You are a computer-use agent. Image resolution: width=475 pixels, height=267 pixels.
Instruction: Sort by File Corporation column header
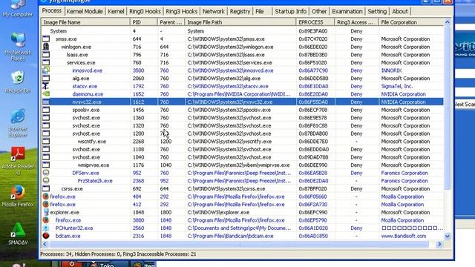pos(411,22)
